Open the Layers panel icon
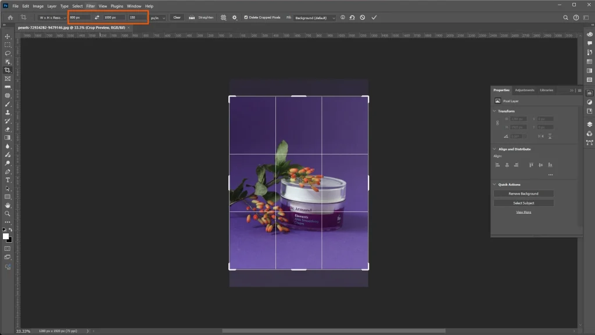Screen dimensions: 595x335 tap(589, 124)
